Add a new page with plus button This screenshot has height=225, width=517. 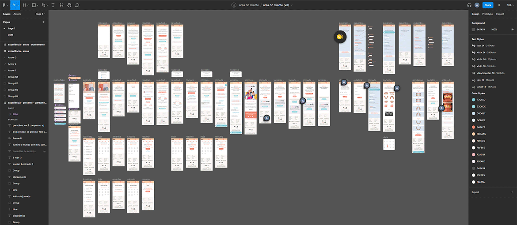(x=43, y=22)
